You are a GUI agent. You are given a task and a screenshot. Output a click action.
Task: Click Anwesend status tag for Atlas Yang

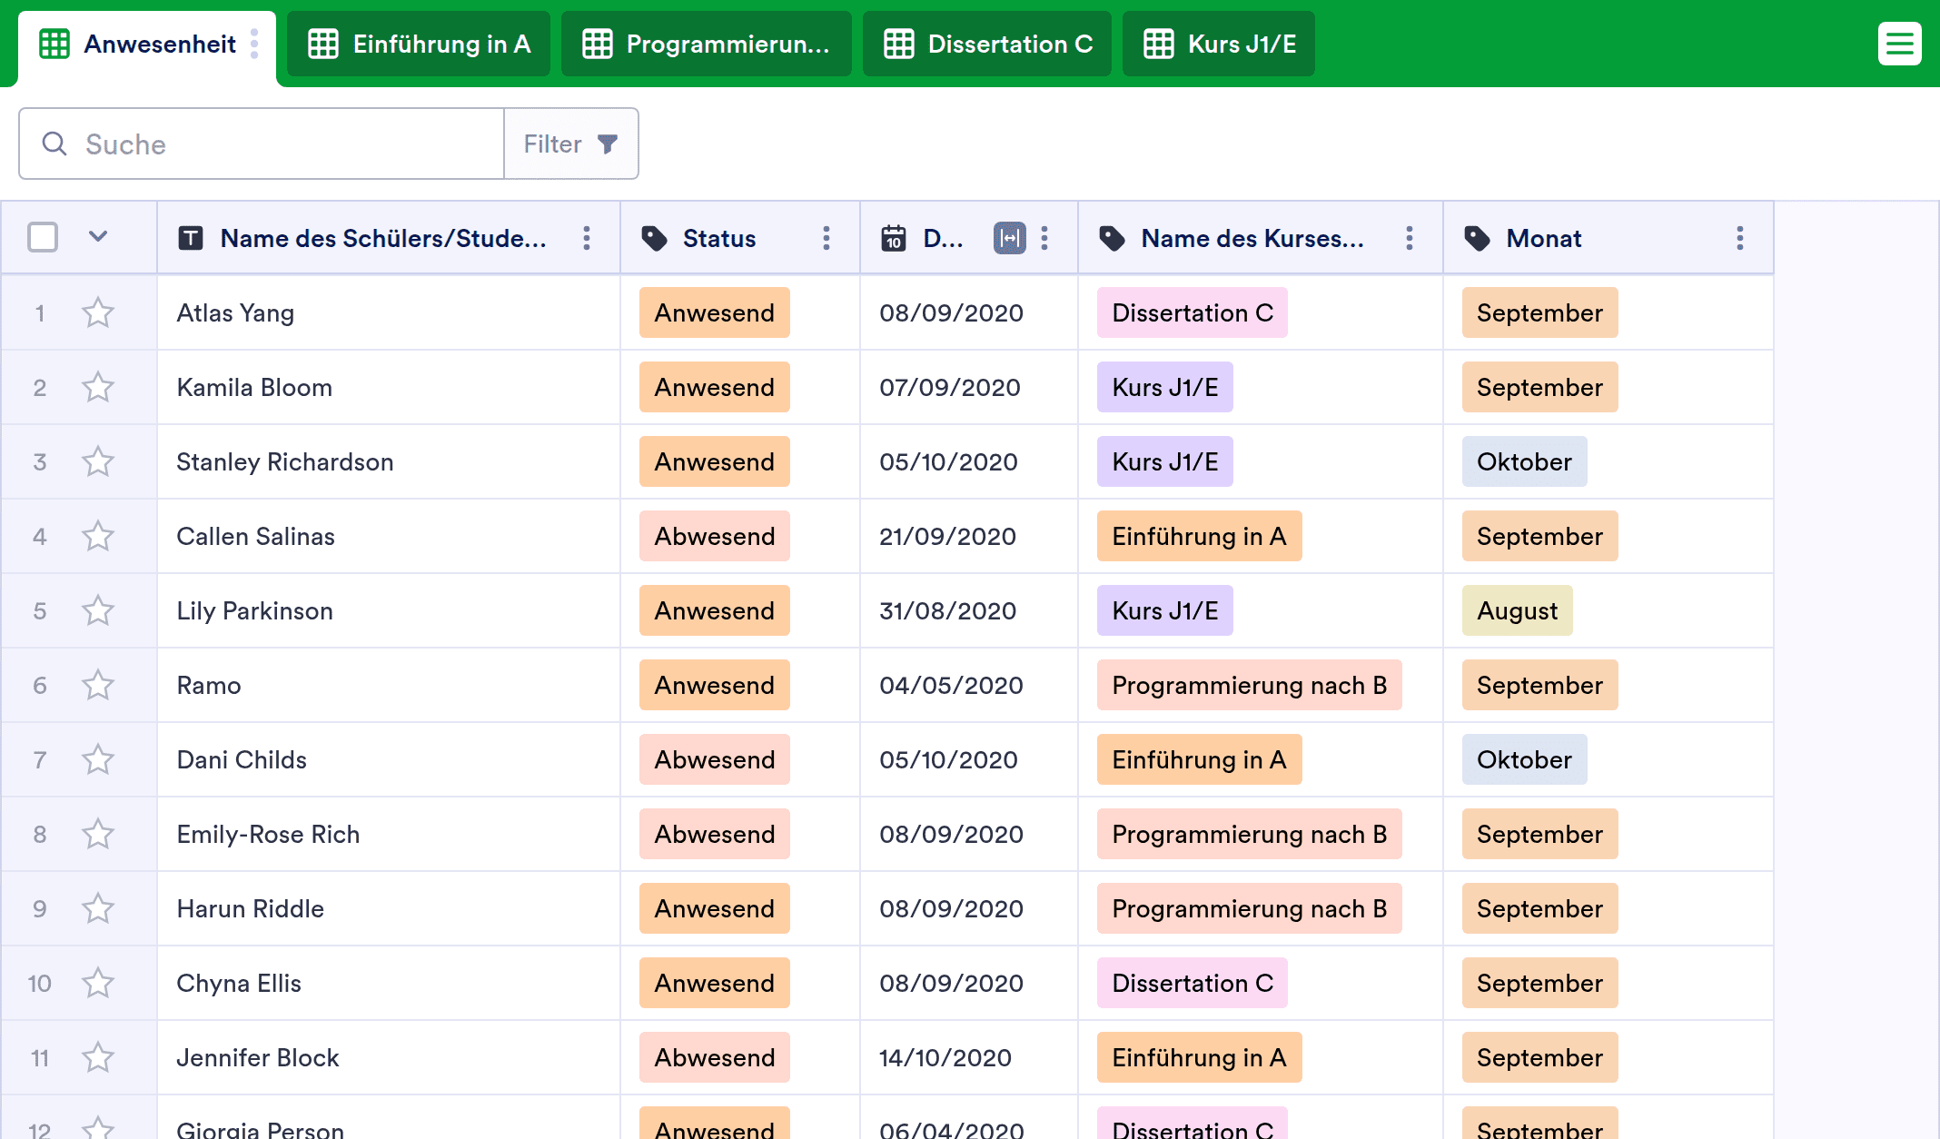[x=714, y=312]
